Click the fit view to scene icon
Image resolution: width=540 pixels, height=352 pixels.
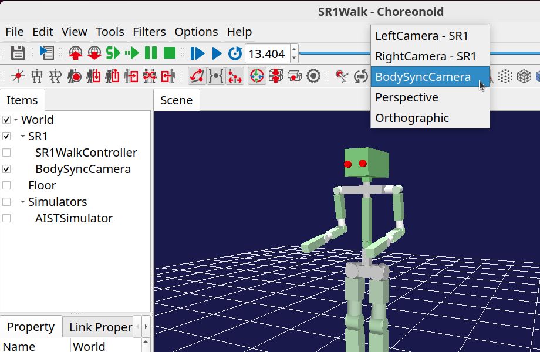pos(256,76)
